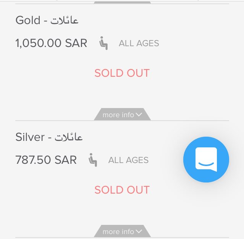Click the seated icon in Gold ticket row
Viewport: 244px width, 239px height.
pos(103,43)
